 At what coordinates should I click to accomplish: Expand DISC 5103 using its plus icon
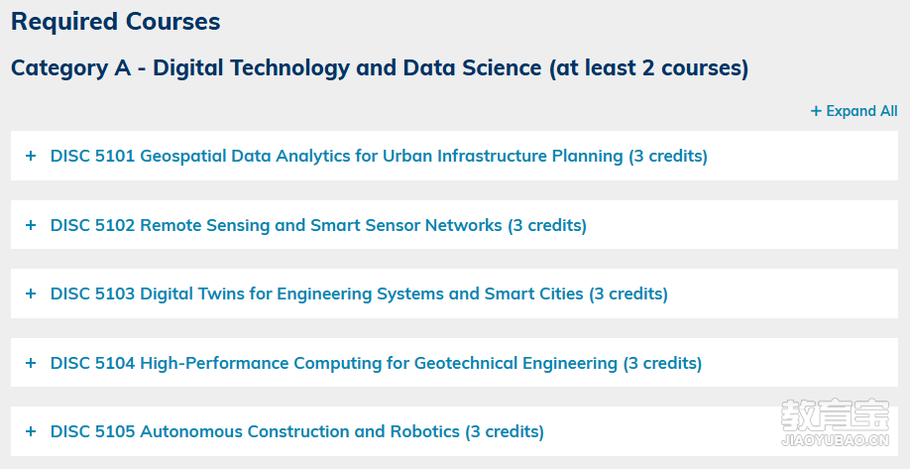tap(31, 293)
